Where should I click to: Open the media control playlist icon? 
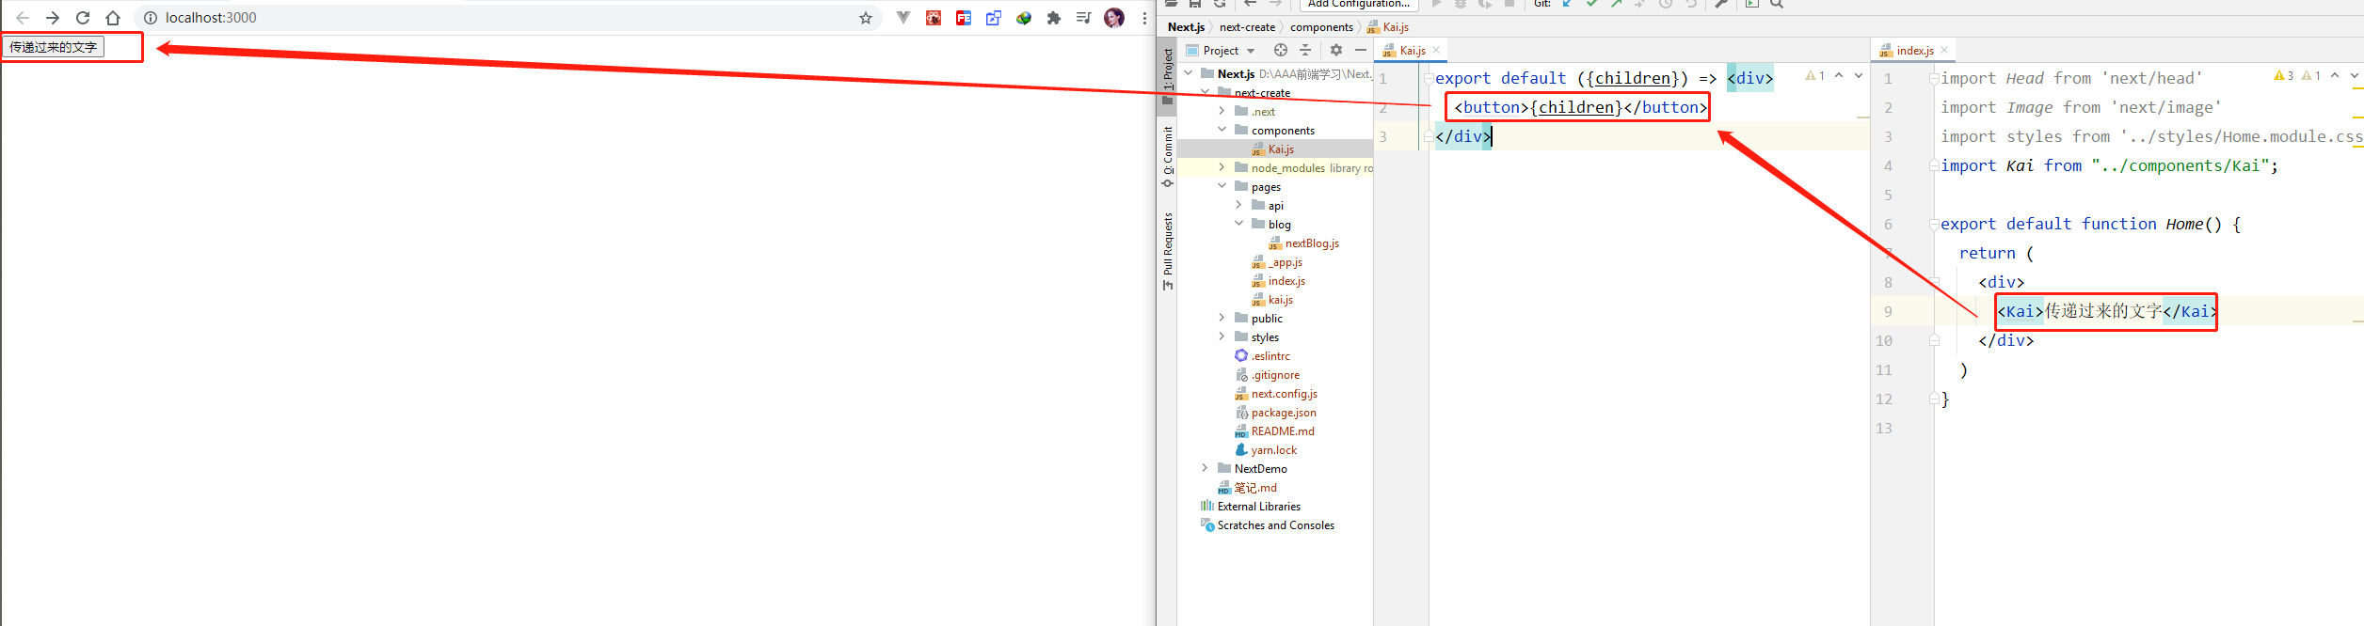pyautogui.click(x=1084, y=18)
